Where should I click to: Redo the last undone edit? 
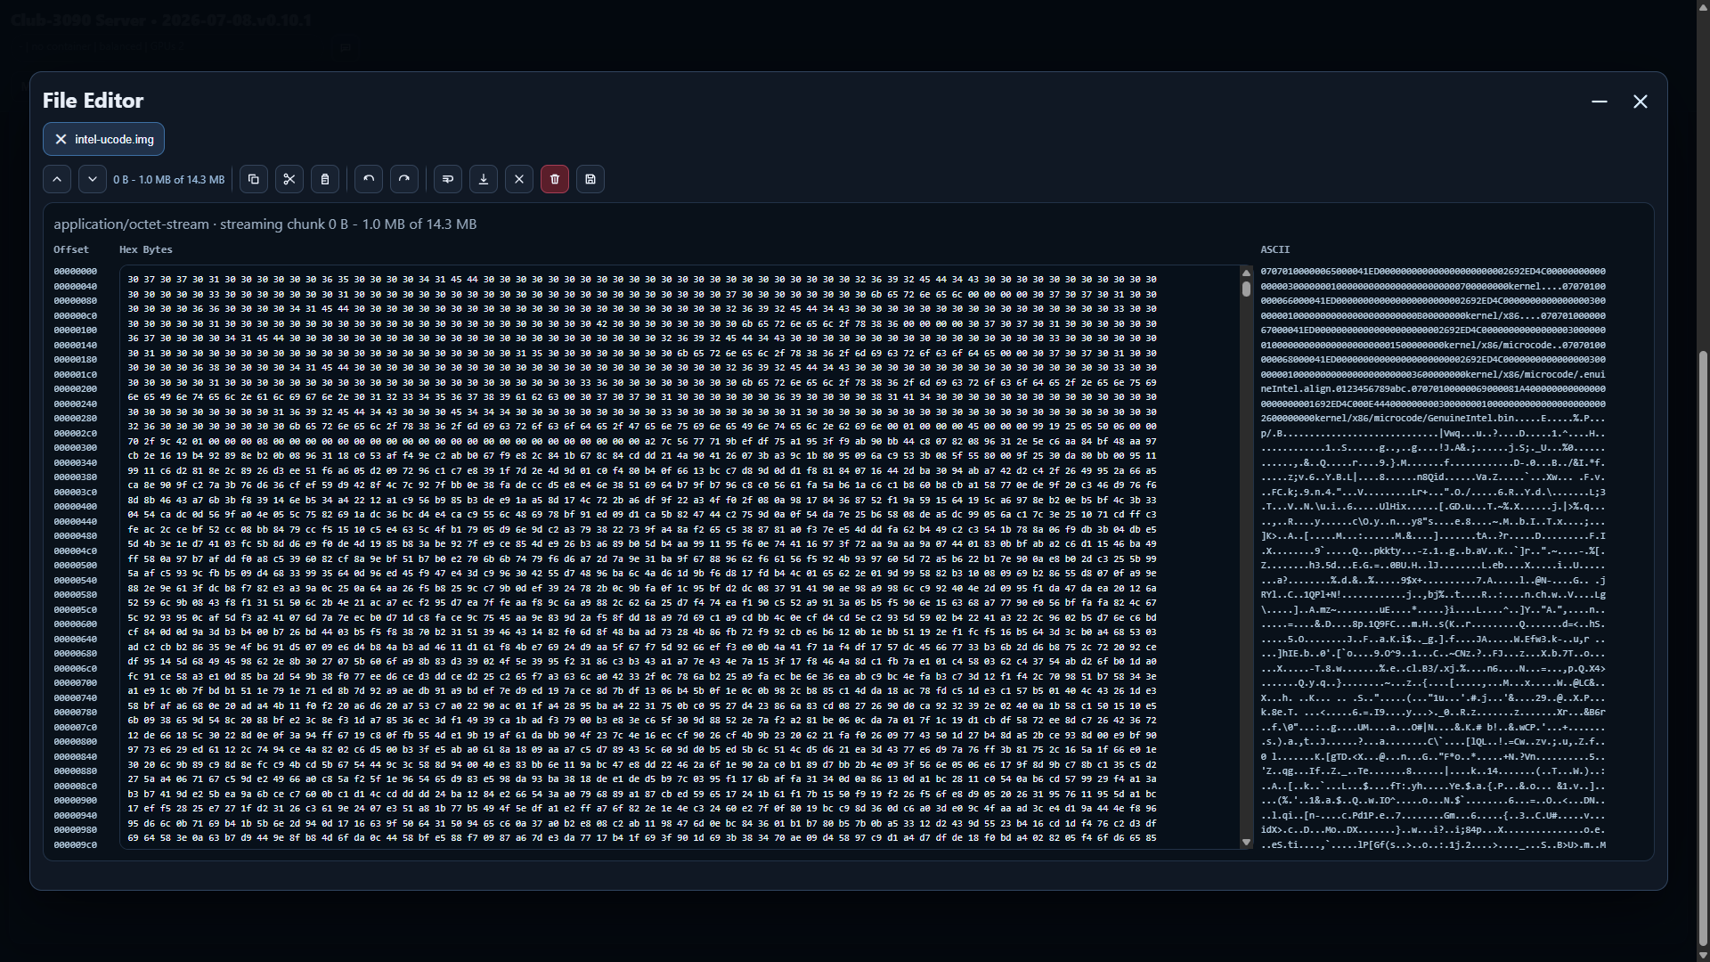(x=404, y=179)
